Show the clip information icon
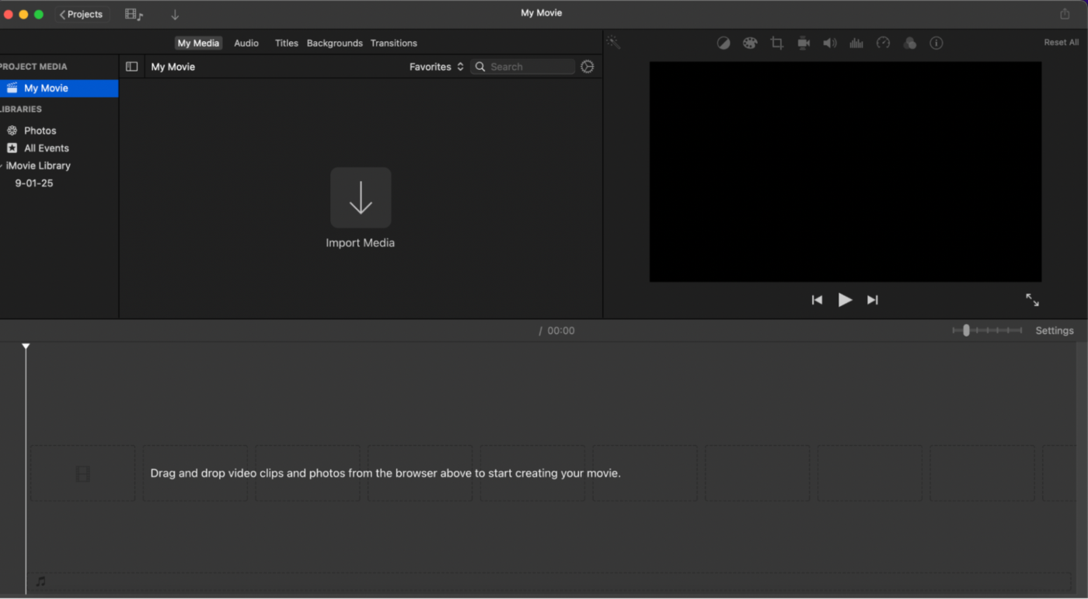The width and height of the screenshot is (1088, 599). tap(936, 44)
